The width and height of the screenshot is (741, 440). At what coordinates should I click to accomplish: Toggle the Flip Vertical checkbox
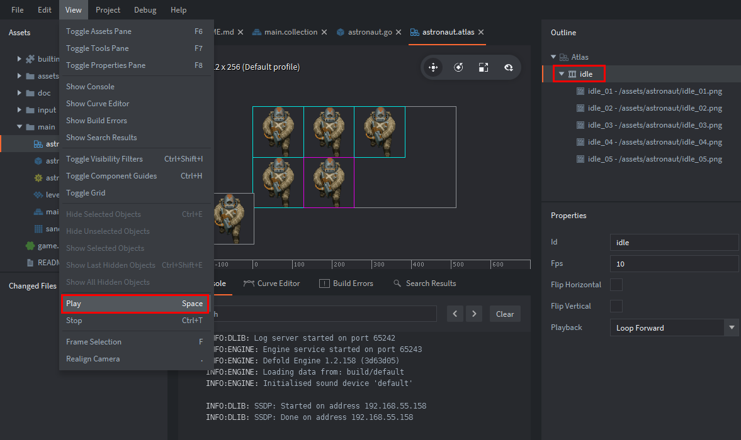(x=616, y=306)
